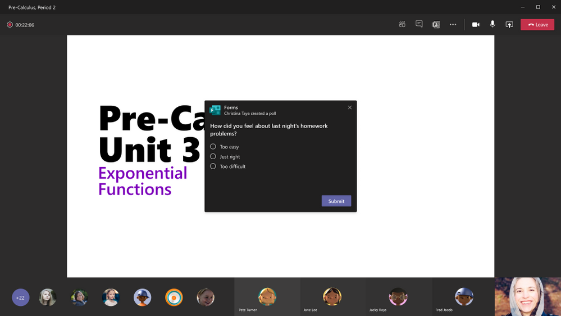This screenshot has height=316, width=561.
Task: Click Fred Jacob's avatar tile
Action: (464, 297)
